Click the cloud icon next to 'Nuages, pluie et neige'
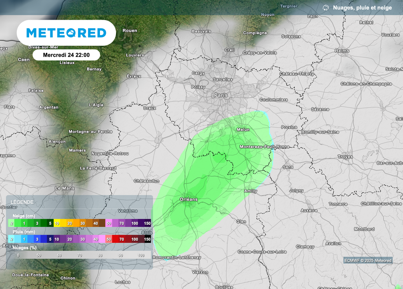The width and height of the screenshot is (403, 289). point(326,7)
